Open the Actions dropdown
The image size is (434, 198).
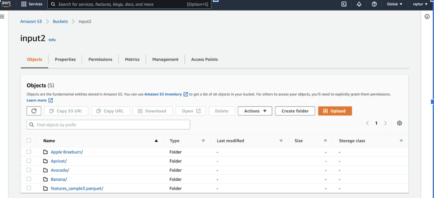[x=255, y=111]
